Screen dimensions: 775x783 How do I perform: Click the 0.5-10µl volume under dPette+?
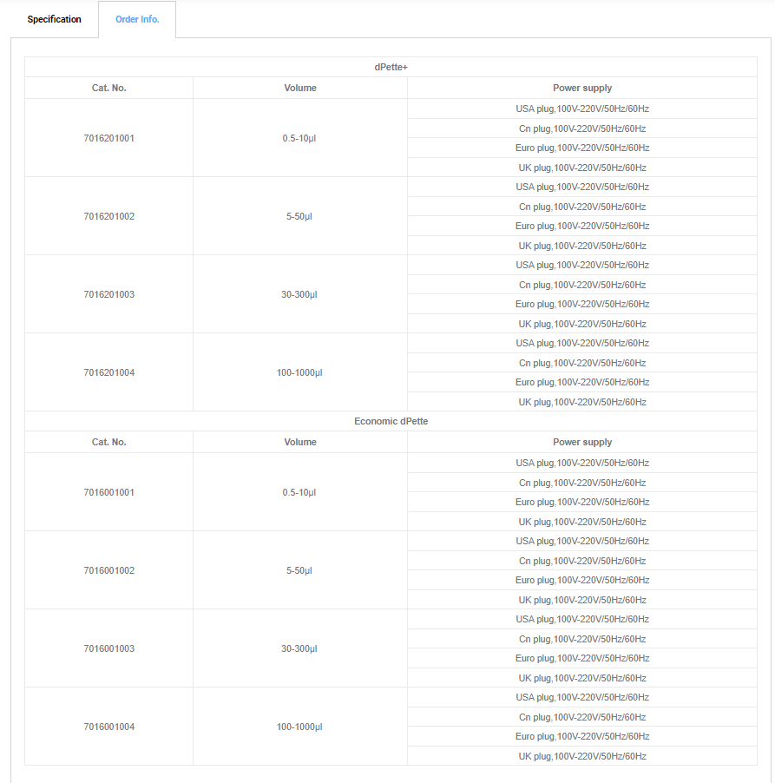click(299, 138)
